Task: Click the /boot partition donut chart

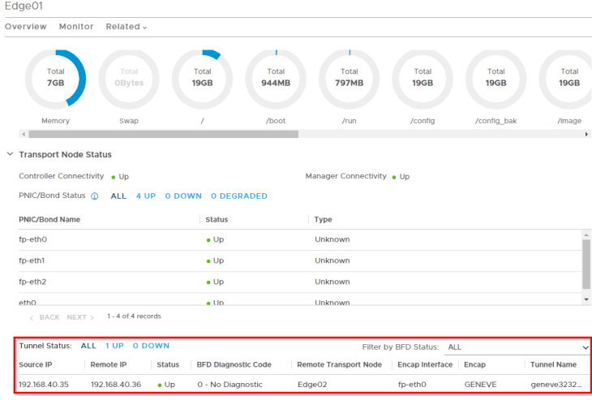Action: pyautogui.click(x=276, y=78)
